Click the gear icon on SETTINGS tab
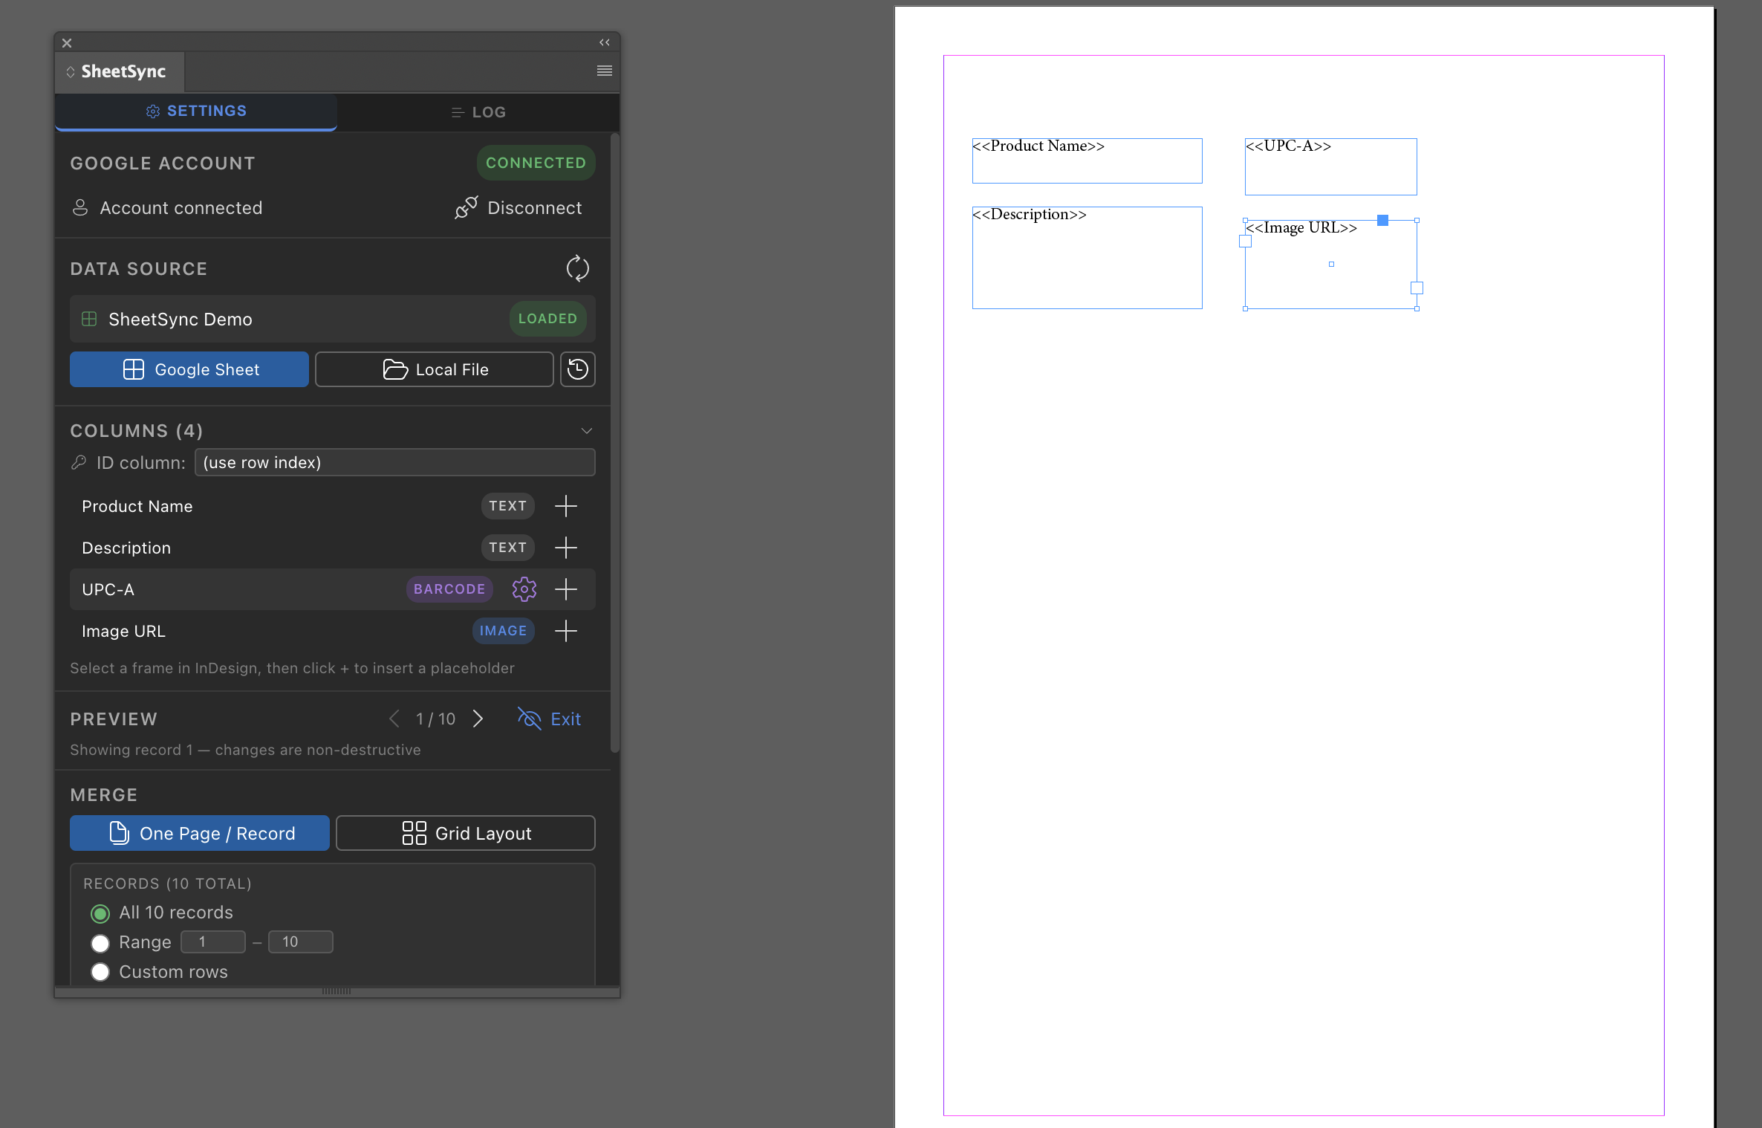 tap(153, 111)
